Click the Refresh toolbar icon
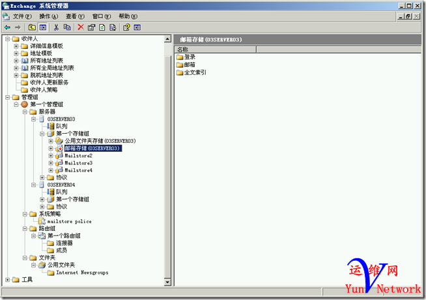 coord(102,27)
